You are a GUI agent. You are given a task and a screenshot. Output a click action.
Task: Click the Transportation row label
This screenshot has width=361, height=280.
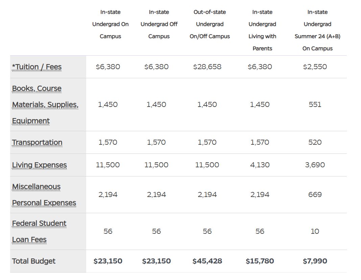[37, 142]
